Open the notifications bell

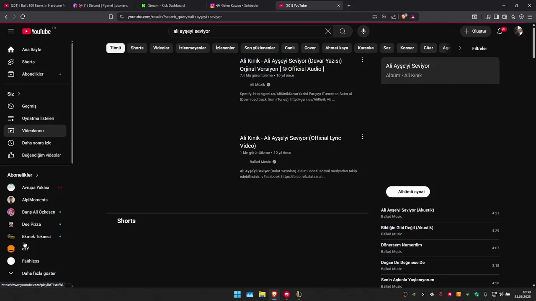(500, 31)
